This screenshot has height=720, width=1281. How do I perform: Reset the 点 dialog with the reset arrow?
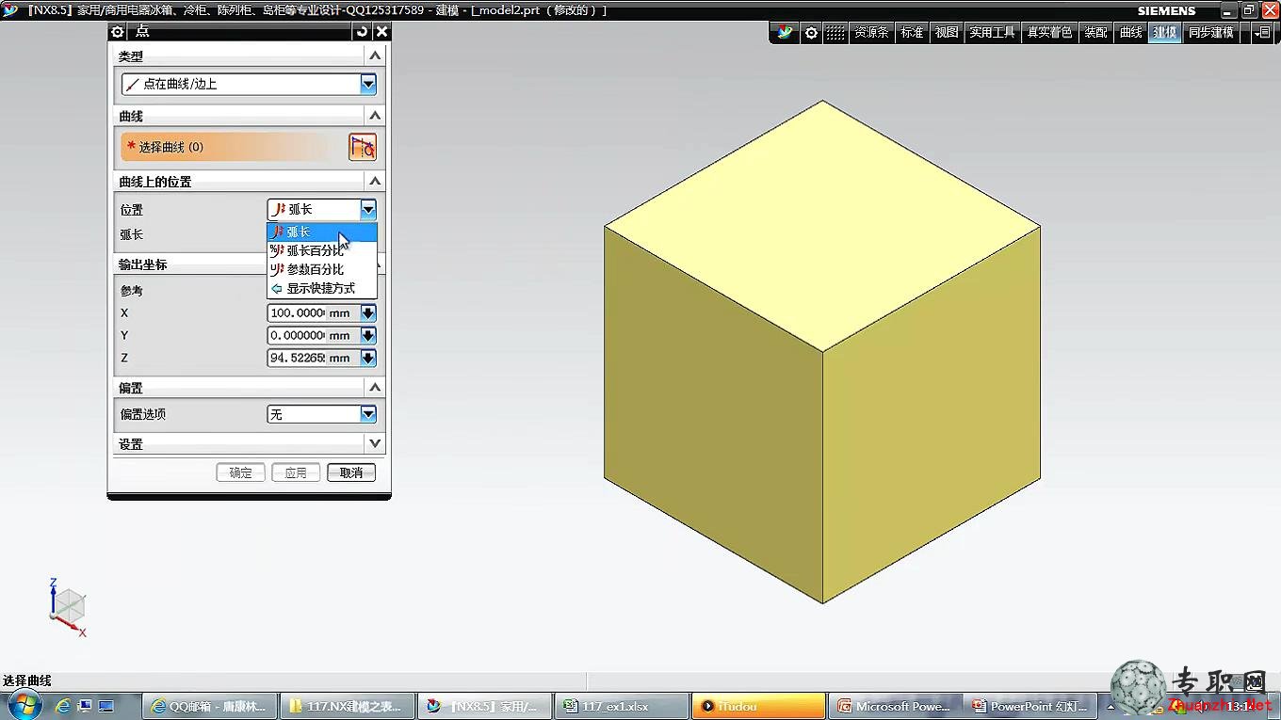click(362, 32)
